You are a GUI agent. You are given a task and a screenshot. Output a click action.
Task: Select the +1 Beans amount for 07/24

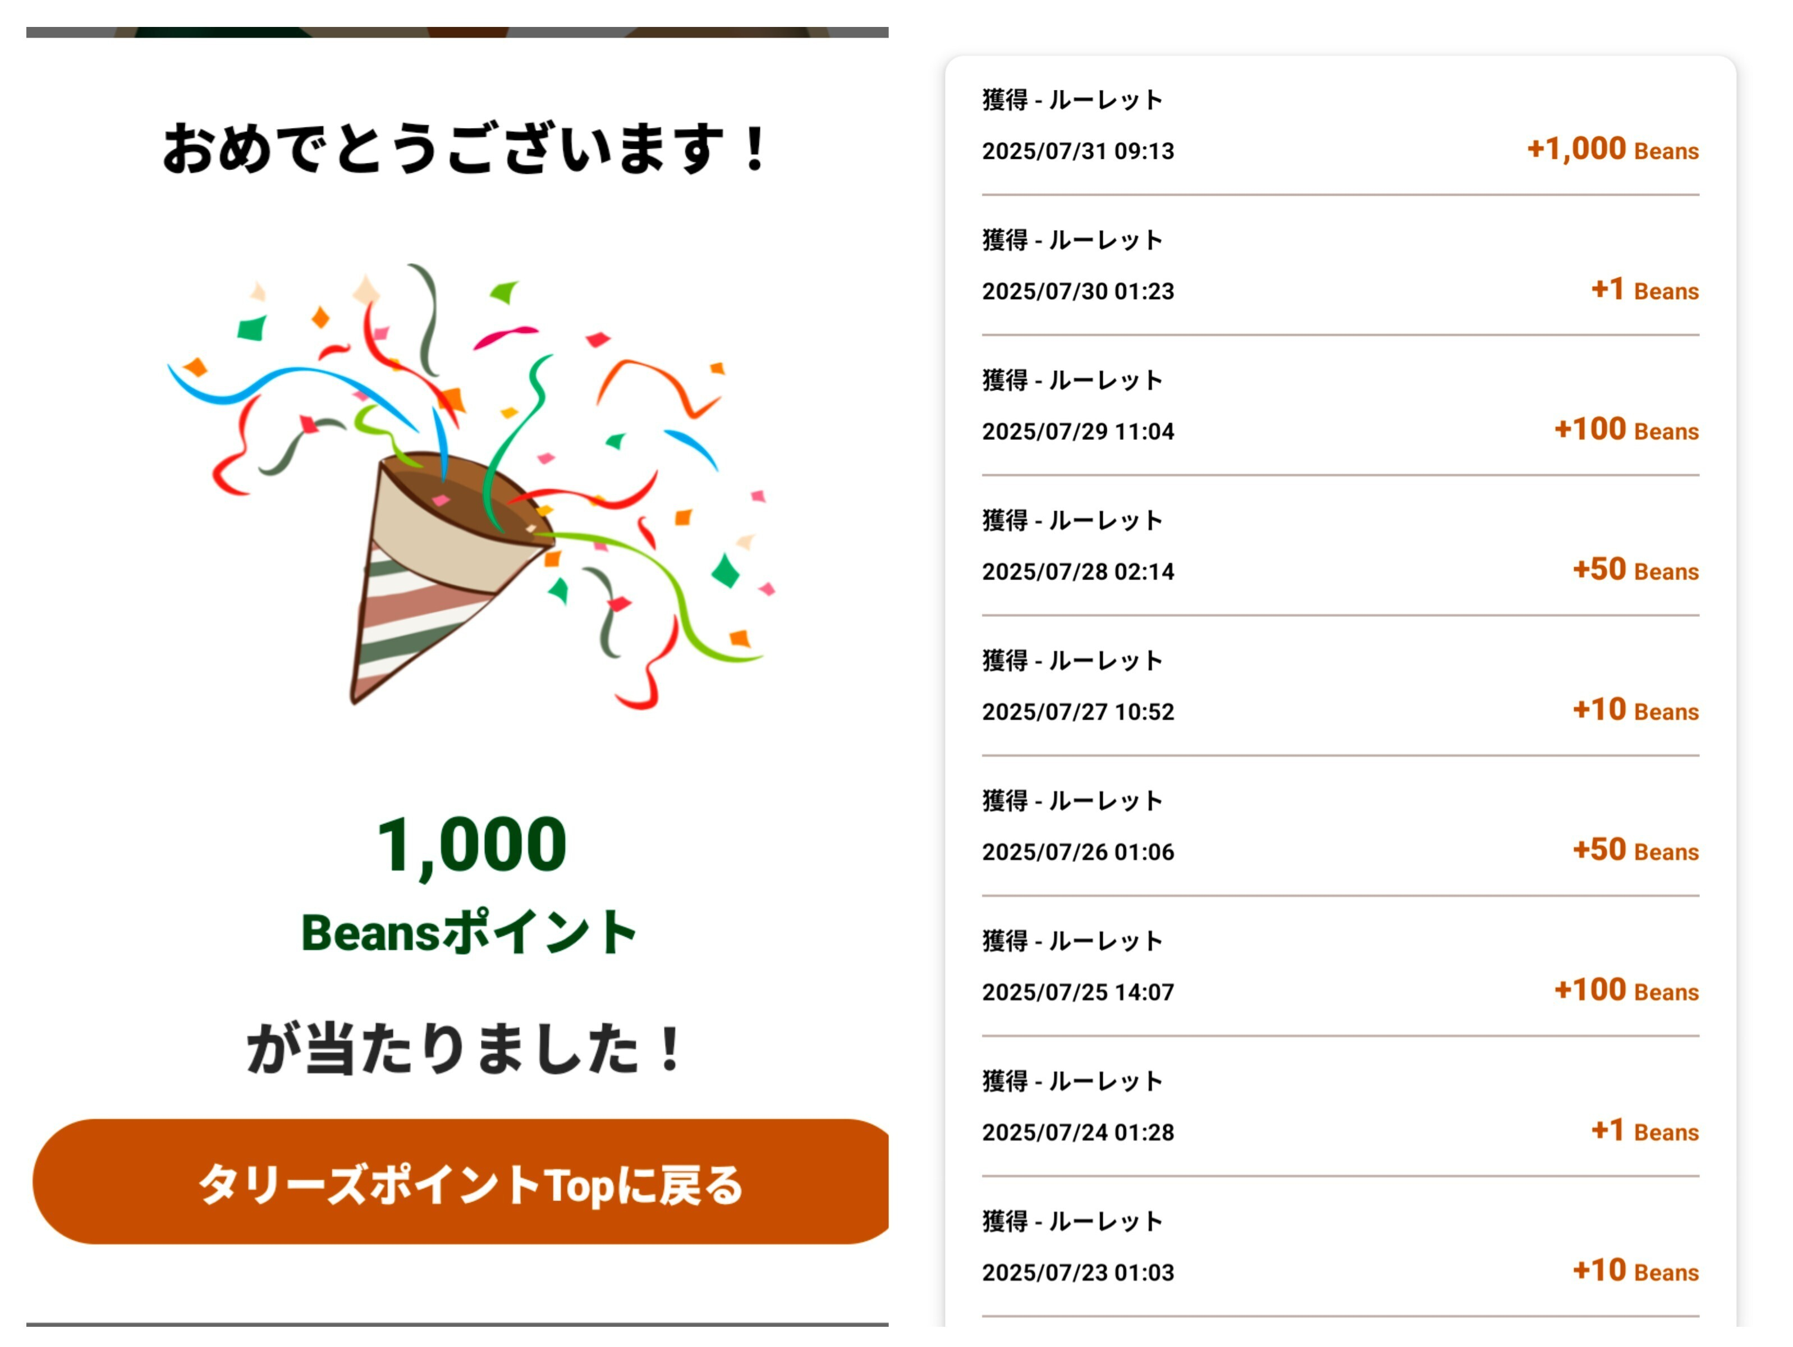tap(1644, 1131)
